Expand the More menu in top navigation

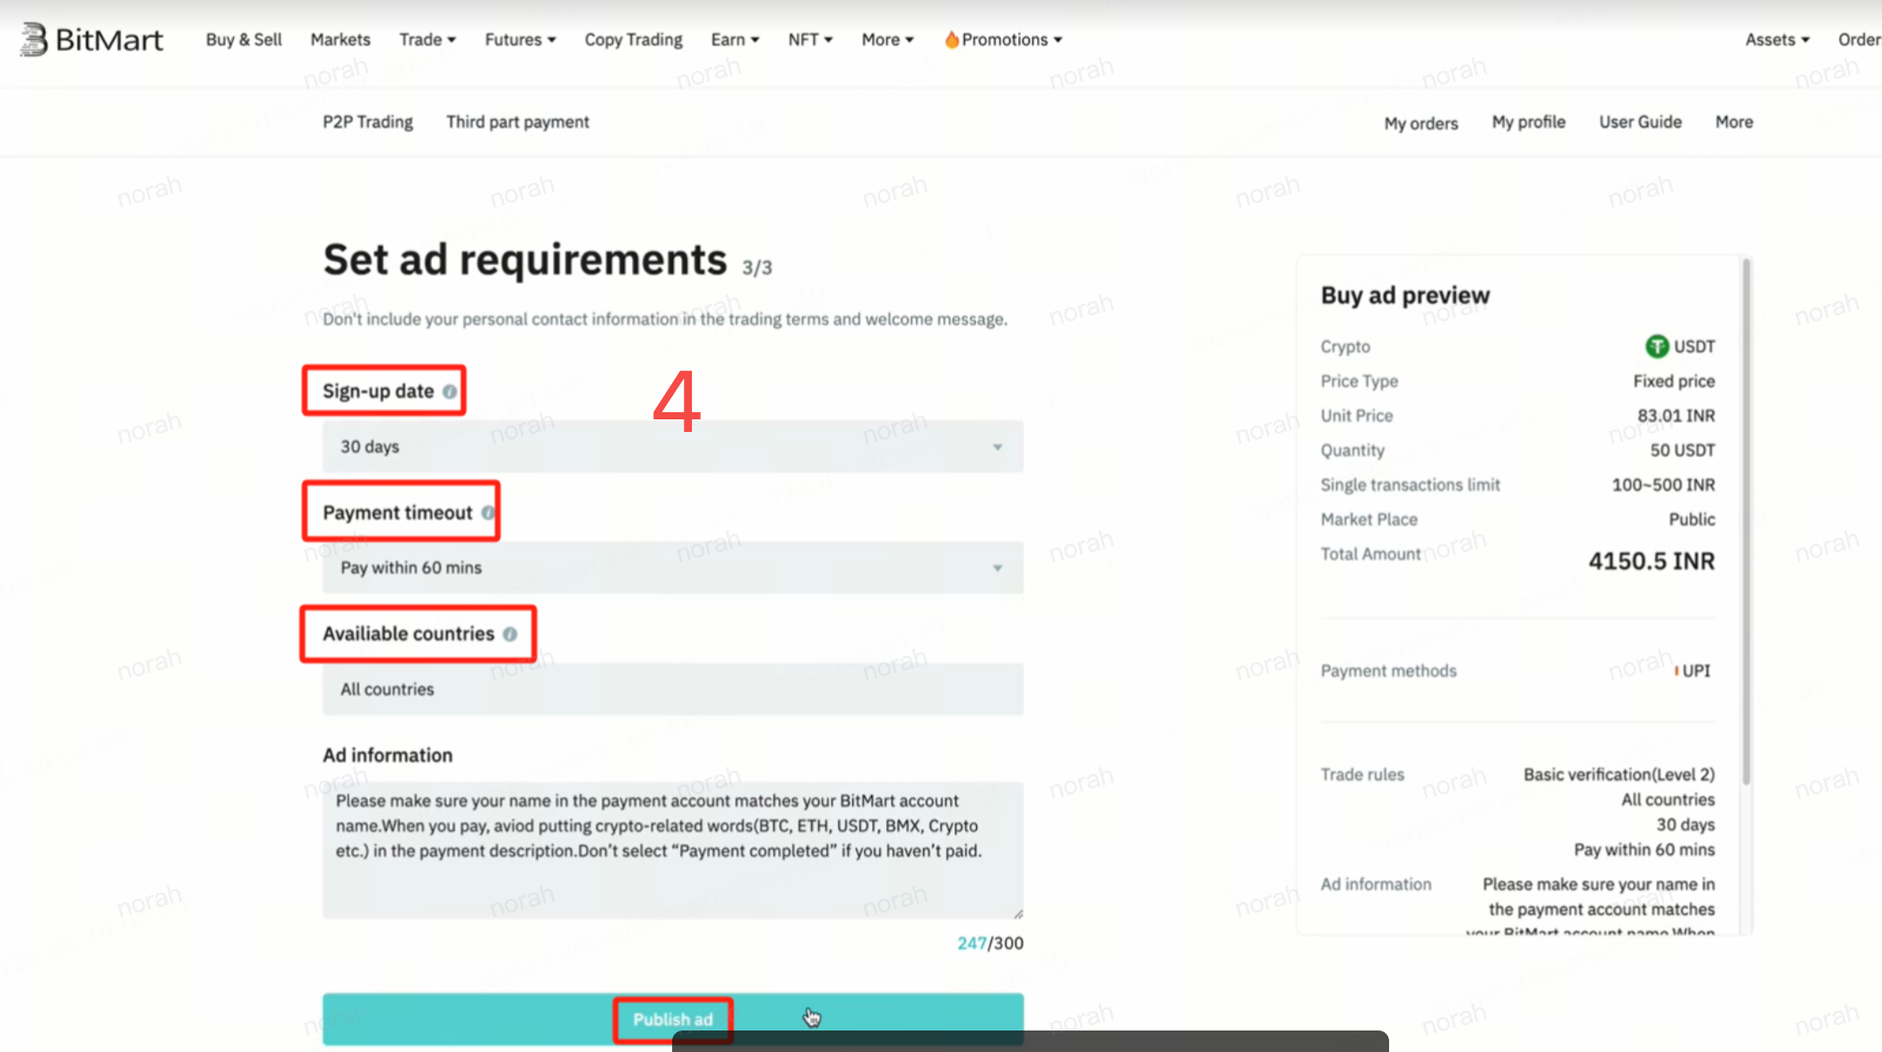[x=887, y=39]
